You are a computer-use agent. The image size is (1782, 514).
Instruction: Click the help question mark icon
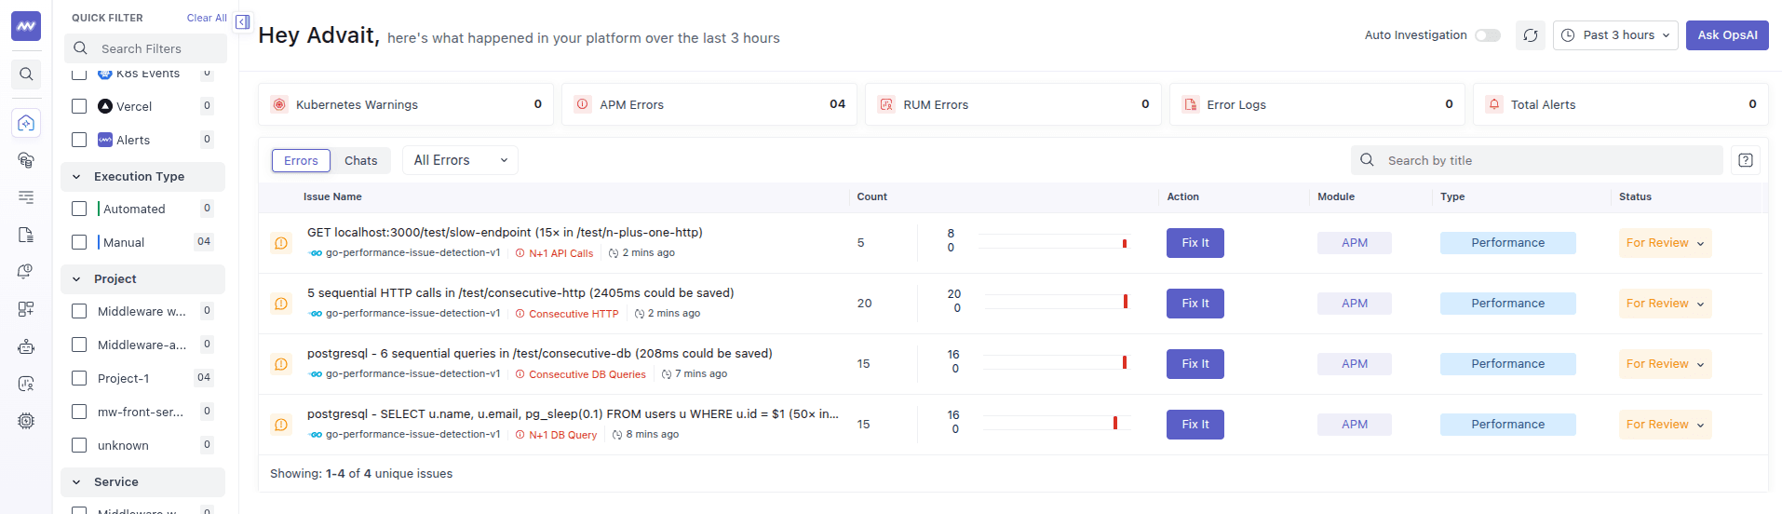[x=1746, y=160]
